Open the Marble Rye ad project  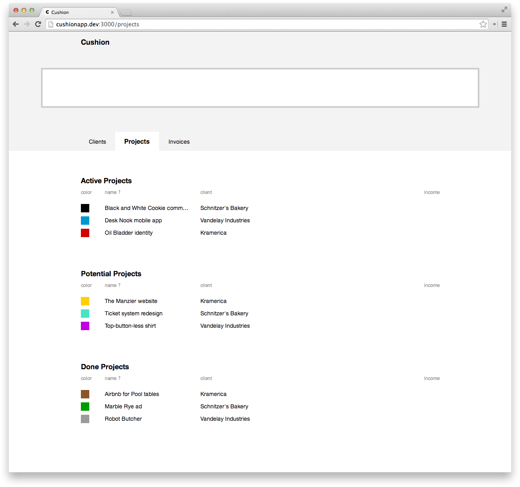tap(123, 406)
